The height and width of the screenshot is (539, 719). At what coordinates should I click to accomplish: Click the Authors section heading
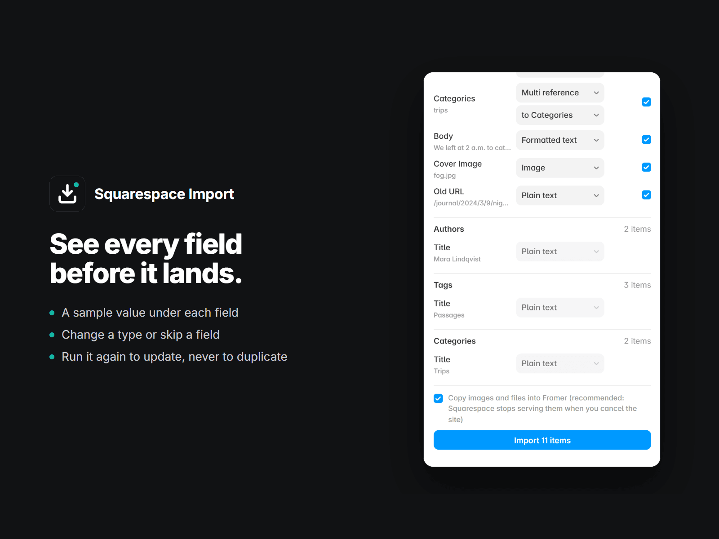[448, 229]
